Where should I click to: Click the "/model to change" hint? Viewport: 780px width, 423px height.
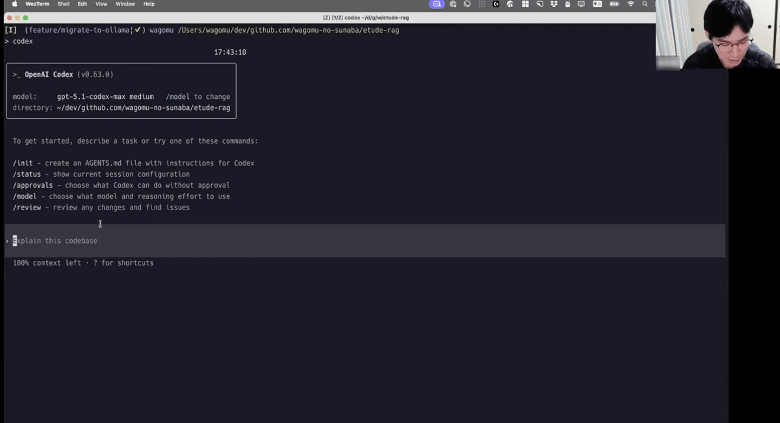[198, 97]
